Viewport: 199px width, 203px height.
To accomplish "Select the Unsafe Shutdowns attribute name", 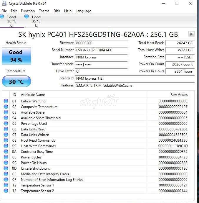I will (x=35, y=168).
